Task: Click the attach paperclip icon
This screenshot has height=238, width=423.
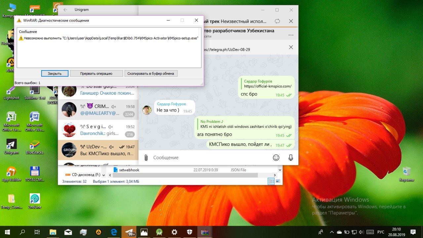Action: click(146, 158)
